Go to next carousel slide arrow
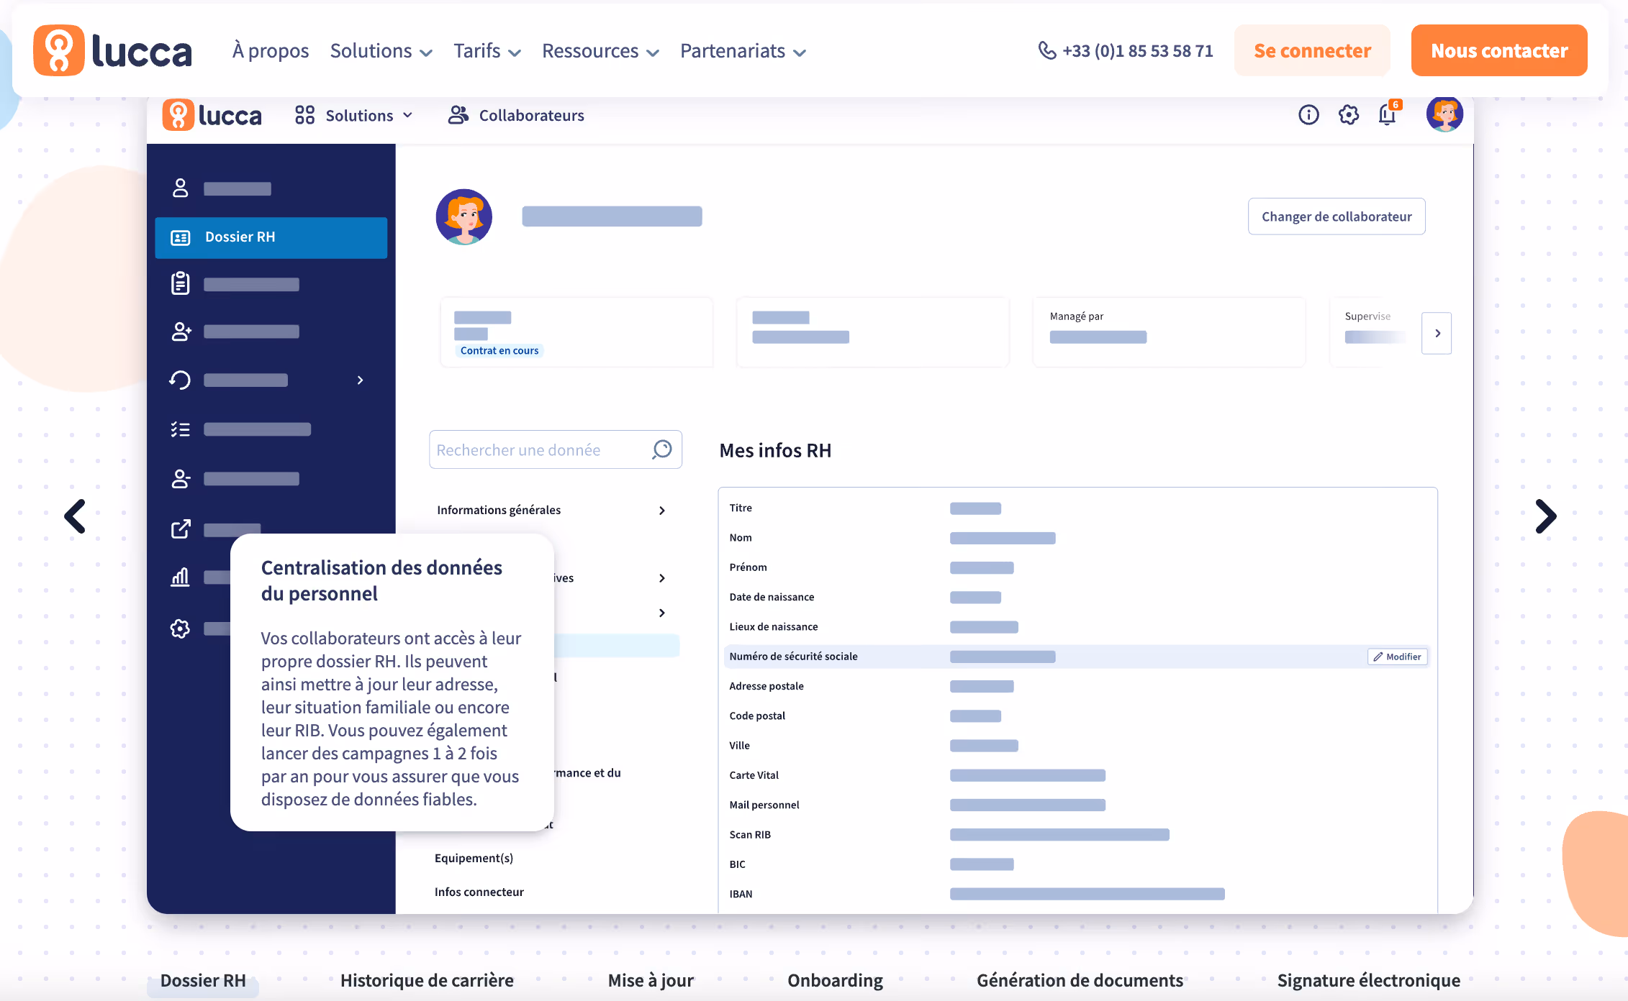Viewport: 1628px width, 1001px height. 1545,516
